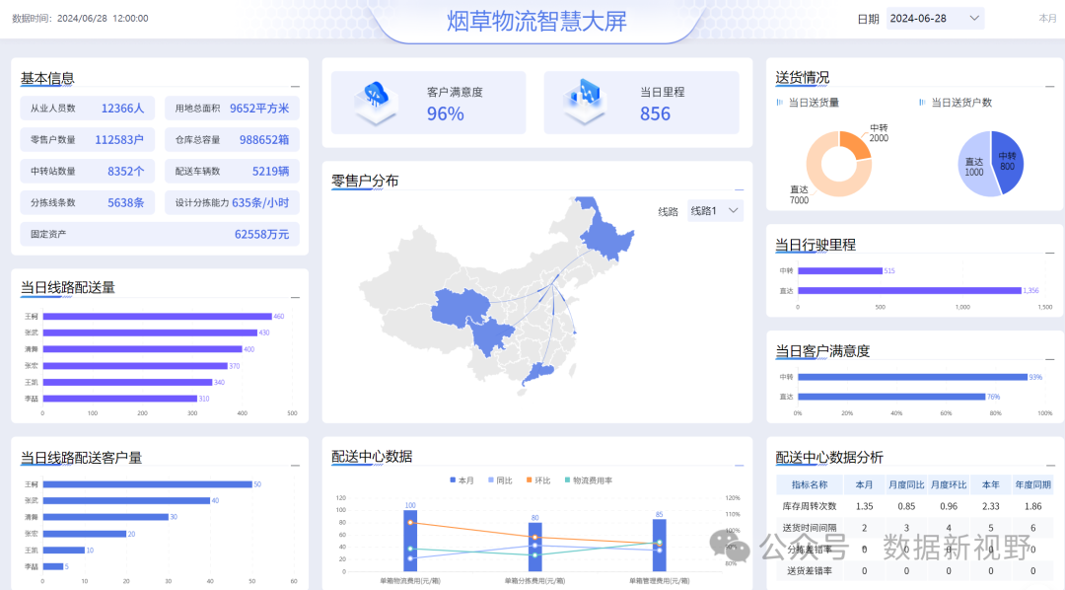The image size is (1065, 590).
Task: Click the customer satisfaction (客户满意度) cloud icon
Action: tap(376, 102)
